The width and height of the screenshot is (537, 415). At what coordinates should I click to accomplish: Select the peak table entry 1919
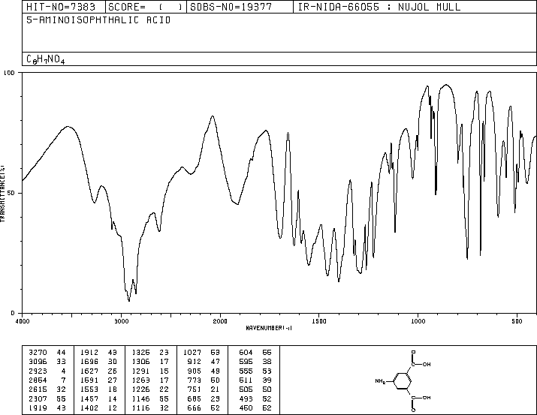[38, 407]
